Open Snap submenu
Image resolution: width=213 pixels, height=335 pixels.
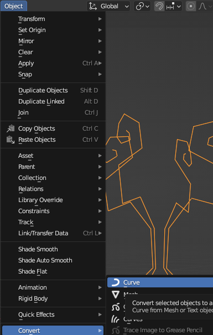coord(53,74)
